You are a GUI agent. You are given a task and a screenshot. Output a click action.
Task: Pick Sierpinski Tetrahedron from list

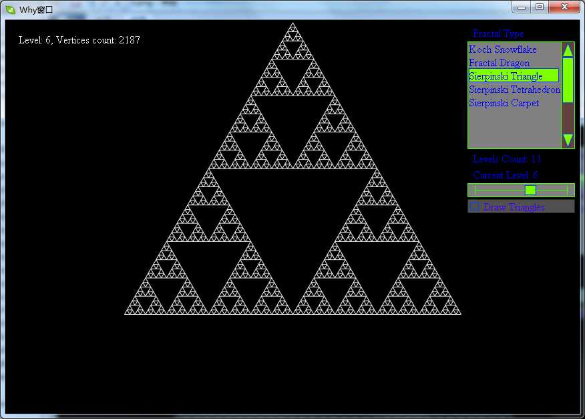coord(514,90)
